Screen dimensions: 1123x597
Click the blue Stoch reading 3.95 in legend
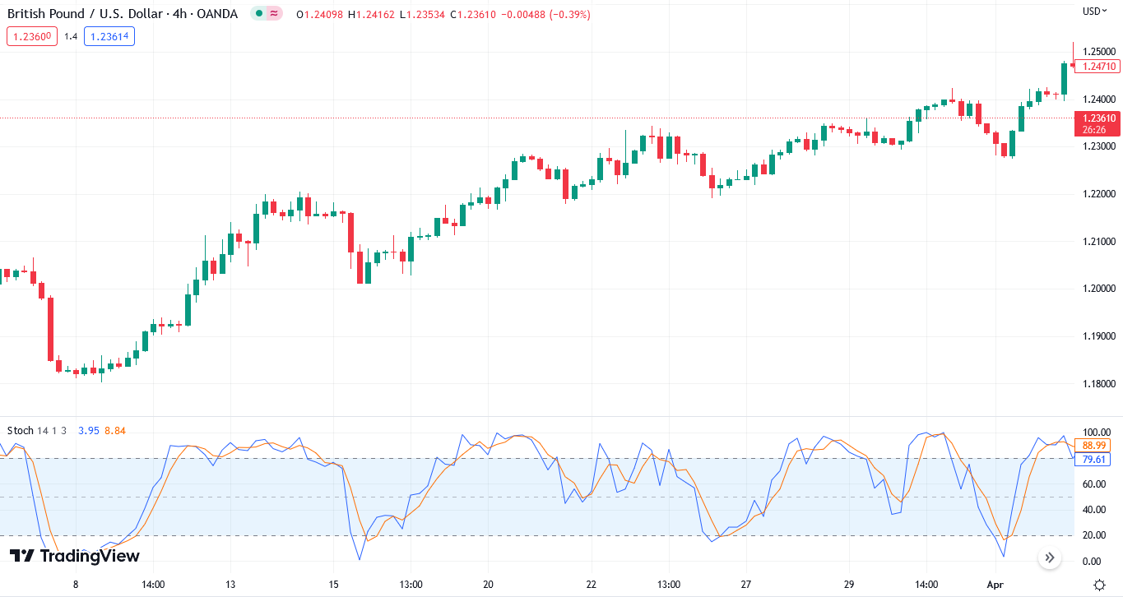pos(88,431)
